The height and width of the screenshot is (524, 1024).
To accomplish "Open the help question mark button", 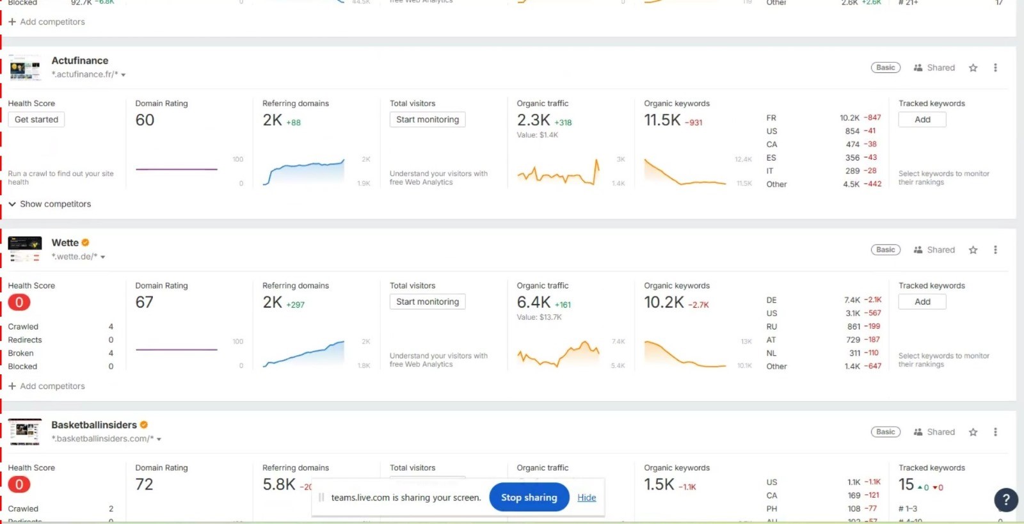I will tap(1006, 500).
